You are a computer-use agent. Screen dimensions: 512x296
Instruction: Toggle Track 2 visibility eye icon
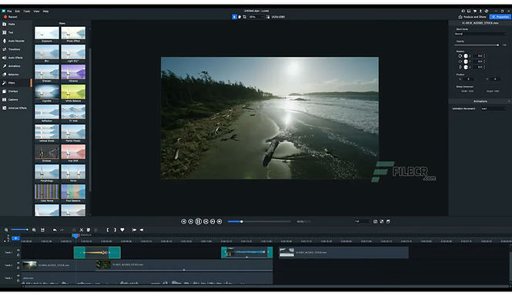pos(18,263)
